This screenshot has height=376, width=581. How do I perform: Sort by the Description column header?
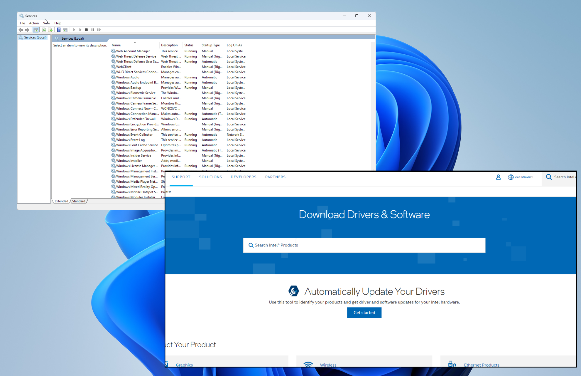click(x=171, y=45)
